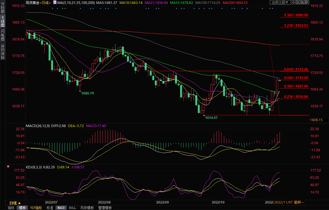Activate the crosshair cursor icon

coord(294,2)
